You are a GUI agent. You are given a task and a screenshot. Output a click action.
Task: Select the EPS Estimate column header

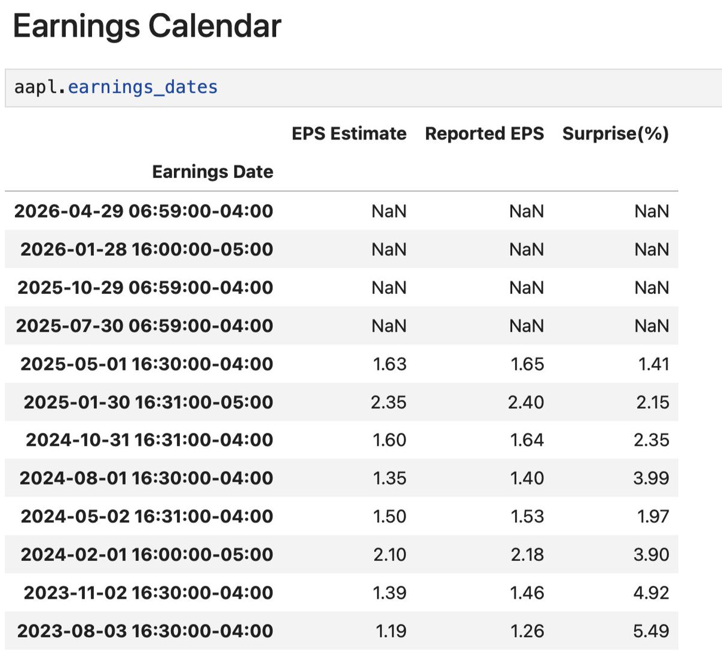click(x=349, y=133)
